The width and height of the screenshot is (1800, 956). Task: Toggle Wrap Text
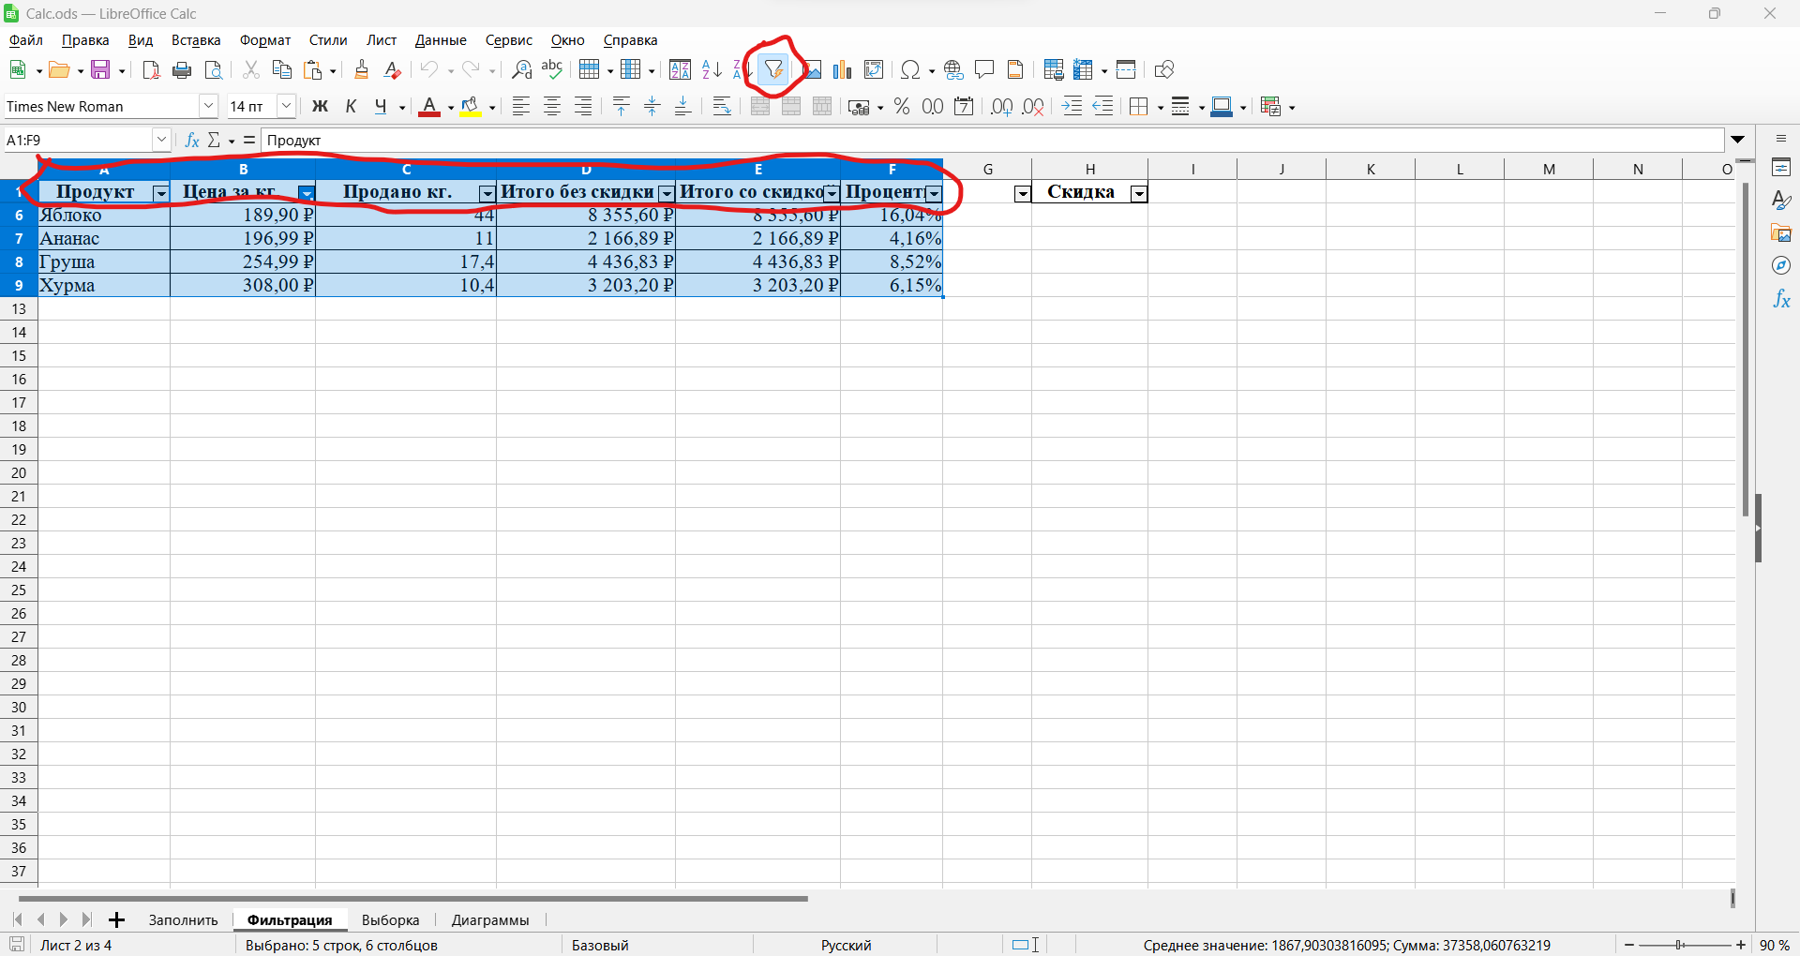(x=721, y=106)
